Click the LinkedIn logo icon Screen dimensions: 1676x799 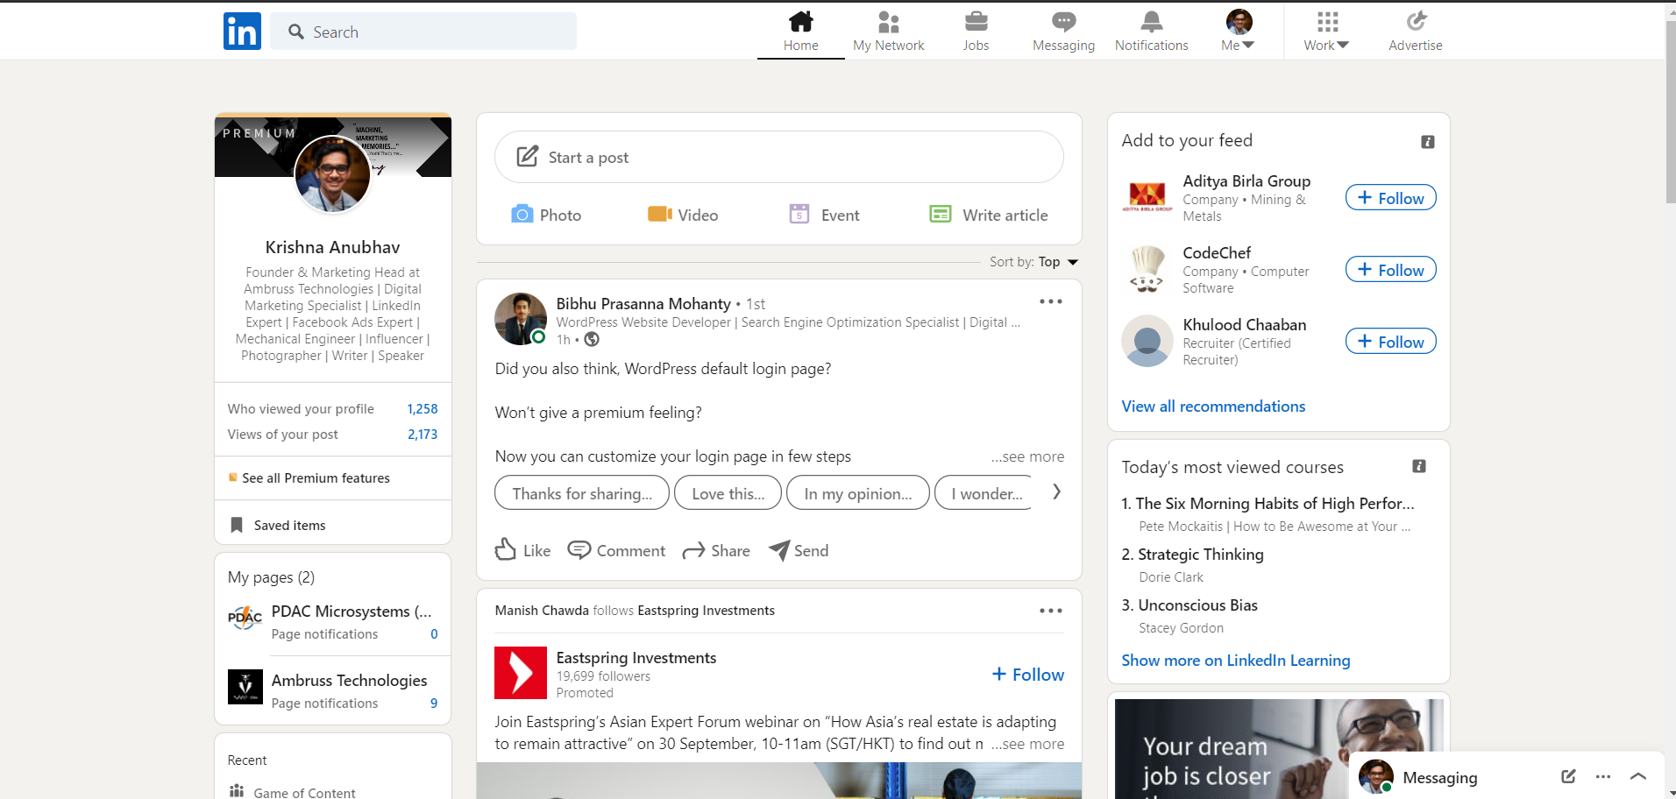coord(242,32)
